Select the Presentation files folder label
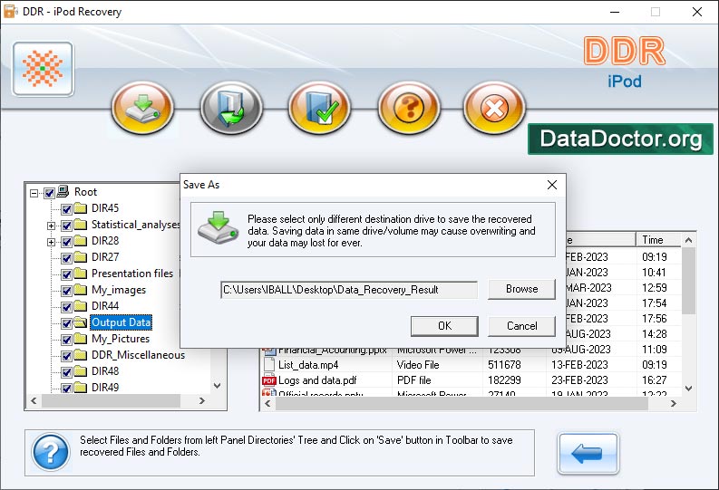Screen dimensions: 719x490 (x=132, y=274)
